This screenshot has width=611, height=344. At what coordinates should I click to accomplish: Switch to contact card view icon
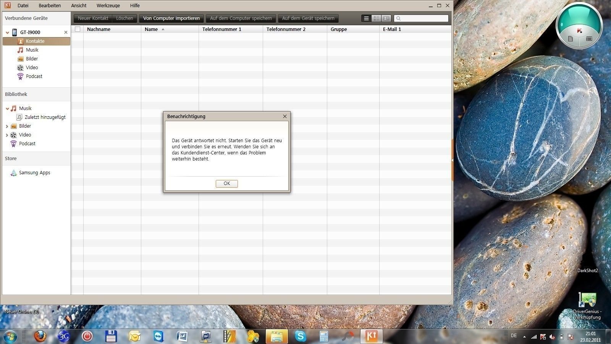click(386, 18)
